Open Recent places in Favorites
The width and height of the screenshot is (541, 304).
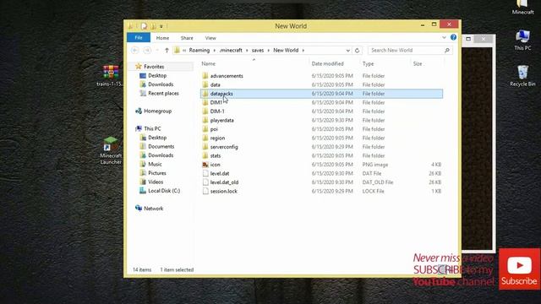coord(163,94)
